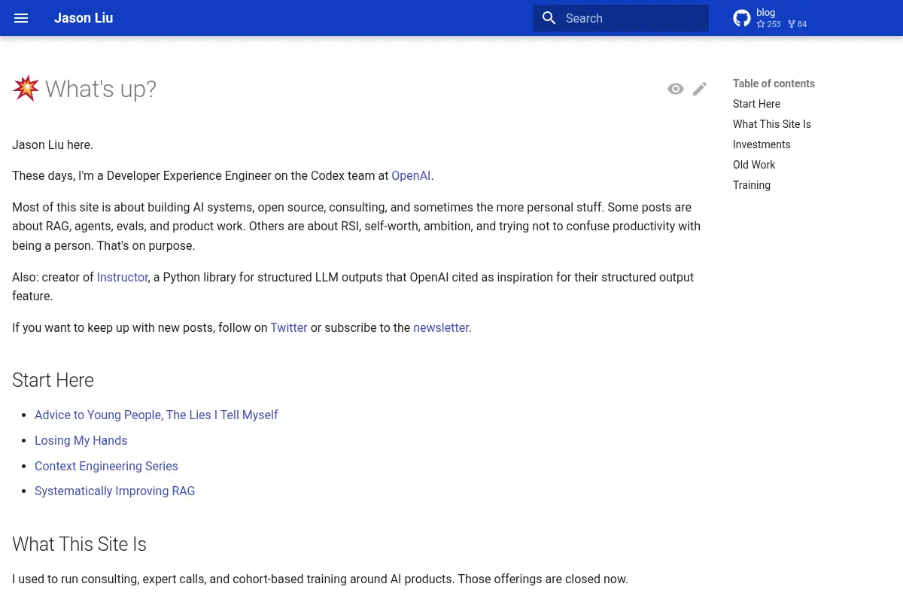Click the GitHub stars count 253

[x=768, y=24]
